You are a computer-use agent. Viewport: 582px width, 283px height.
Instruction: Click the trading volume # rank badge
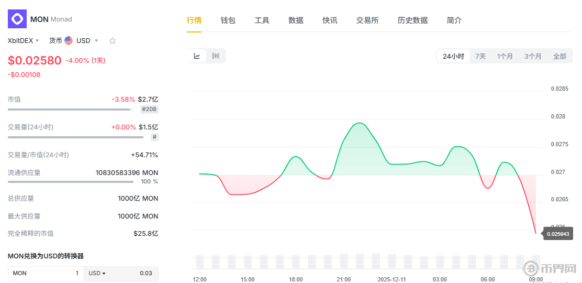[154, 137]
